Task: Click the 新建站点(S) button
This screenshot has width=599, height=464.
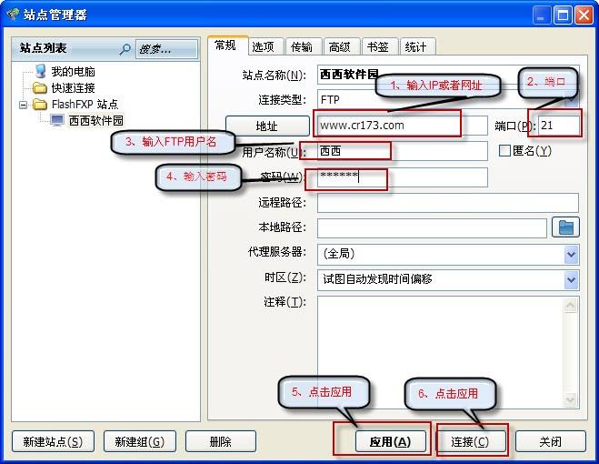Action: [x=53, y=441]
